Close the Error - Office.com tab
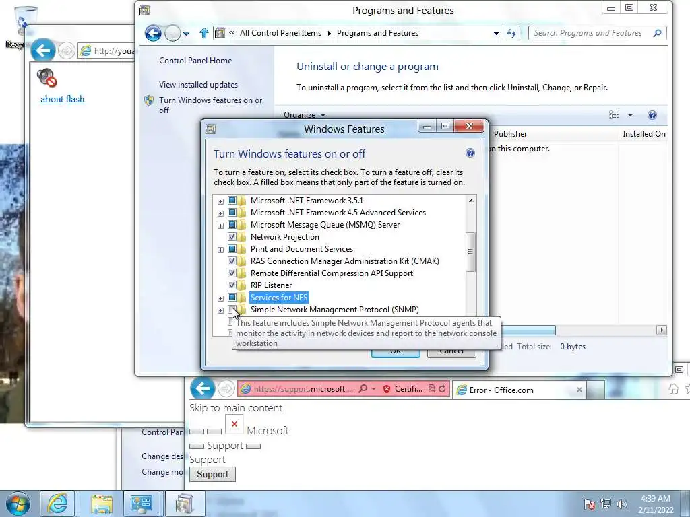This screenshot has width=690, height=517. point(579,390)
